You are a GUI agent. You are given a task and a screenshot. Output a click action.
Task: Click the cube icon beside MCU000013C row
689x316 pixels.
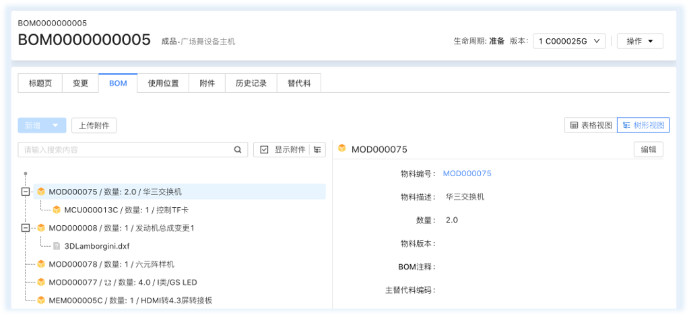(57, 210)
